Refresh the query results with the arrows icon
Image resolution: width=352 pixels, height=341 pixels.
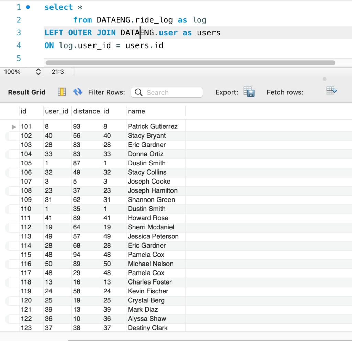(78, 92)
